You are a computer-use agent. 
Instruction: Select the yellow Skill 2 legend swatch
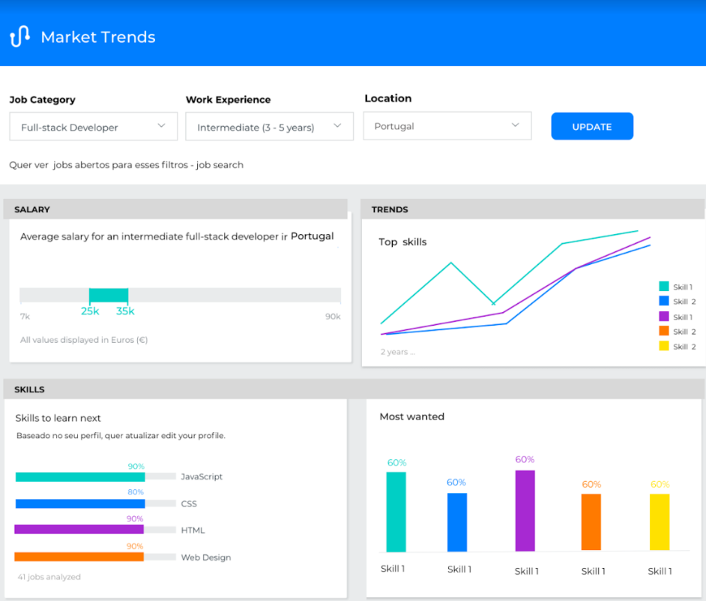pos(664,346)
